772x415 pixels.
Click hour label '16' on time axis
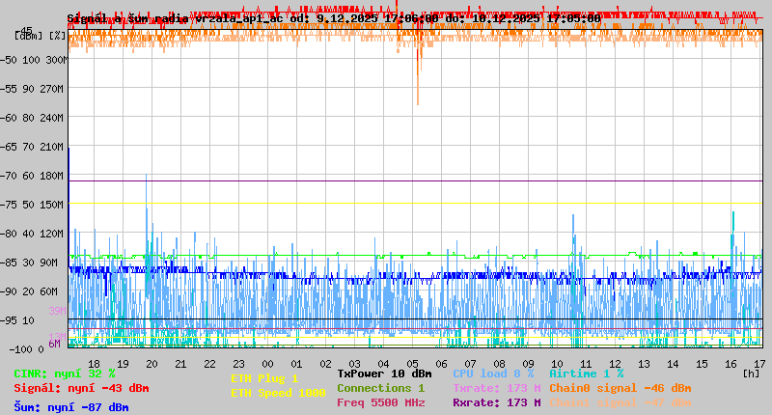tap(731, 364)
